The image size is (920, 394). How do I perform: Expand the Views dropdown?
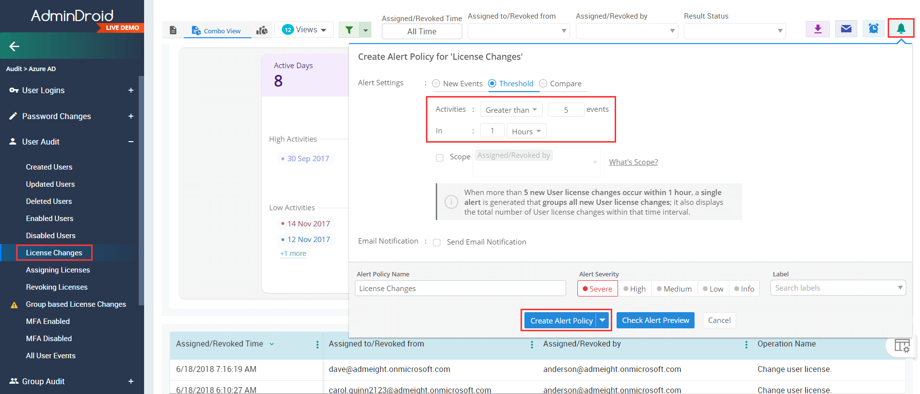click(304, 30)
